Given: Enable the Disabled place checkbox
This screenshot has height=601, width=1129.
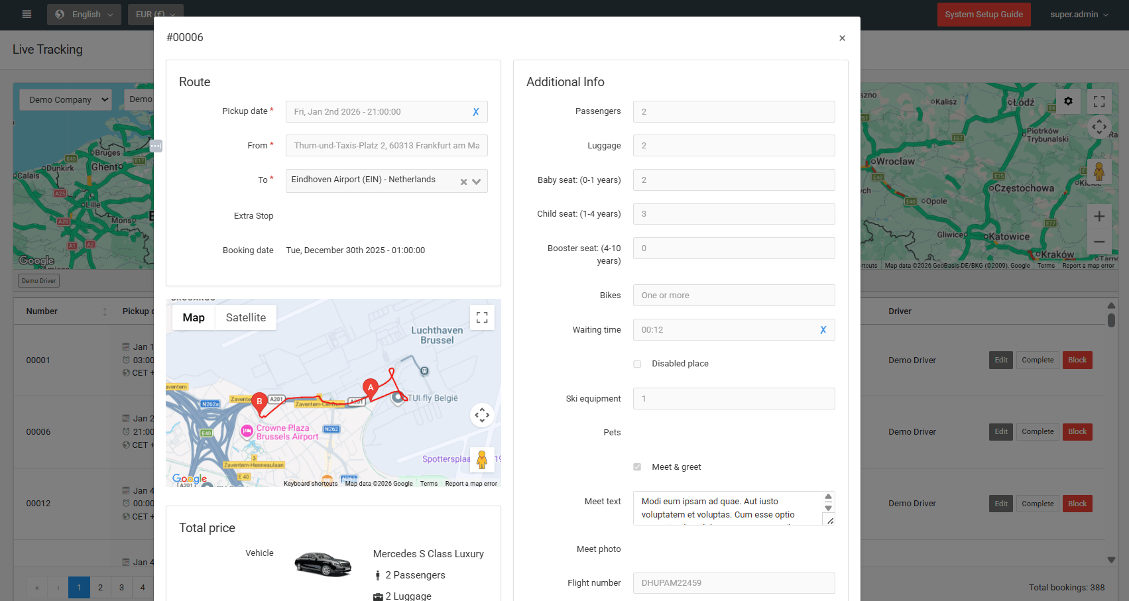Looking at the screenshot, I should (637, 364).
